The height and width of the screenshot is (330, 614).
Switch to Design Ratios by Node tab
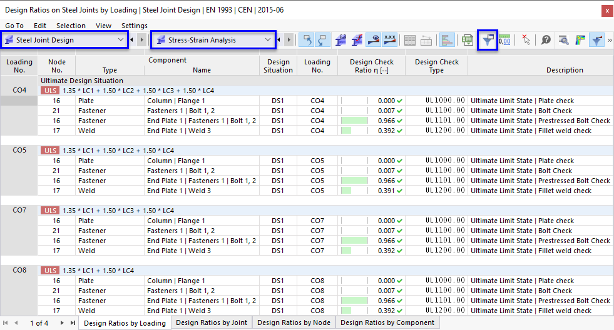click(x=294, y=322)
